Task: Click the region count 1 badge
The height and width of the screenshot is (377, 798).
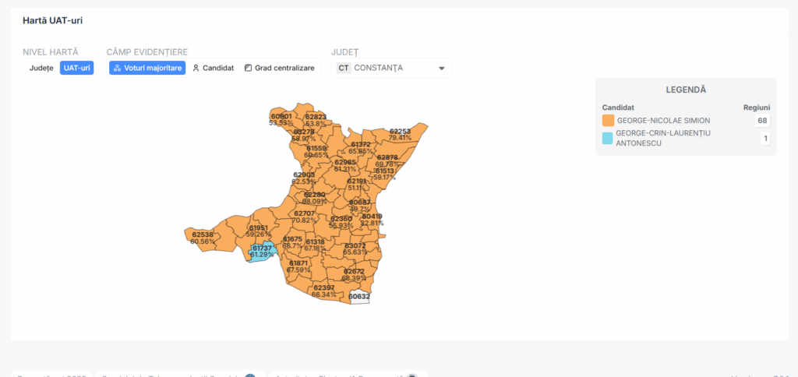Action: 764,139
